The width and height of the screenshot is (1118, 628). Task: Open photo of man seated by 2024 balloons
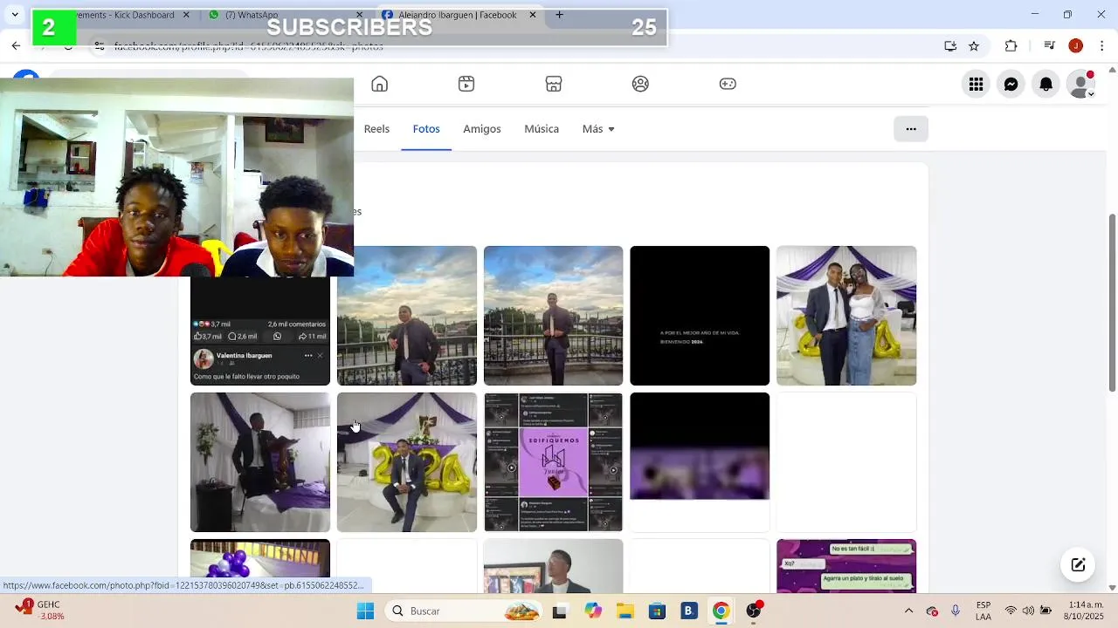tap(407, 462)
